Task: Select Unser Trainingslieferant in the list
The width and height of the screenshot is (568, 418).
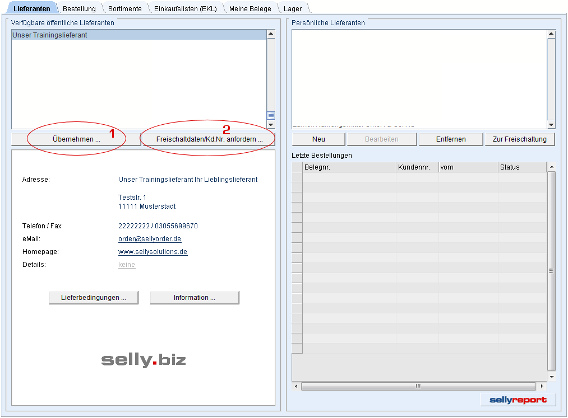Action: click(49, 35)
